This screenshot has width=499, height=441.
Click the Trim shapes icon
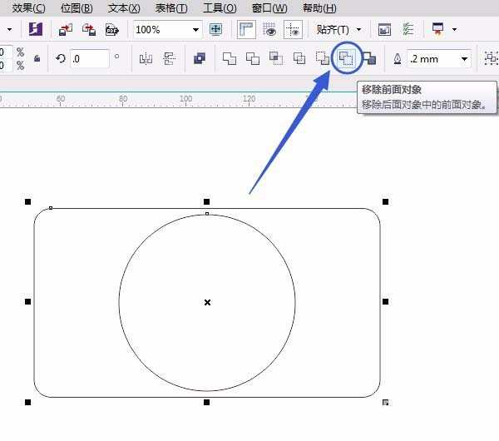pyautogui.click(x=253, y=58)
